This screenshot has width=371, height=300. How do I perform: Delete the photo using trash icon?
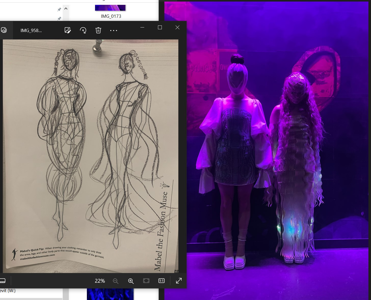tap(98, 30)
